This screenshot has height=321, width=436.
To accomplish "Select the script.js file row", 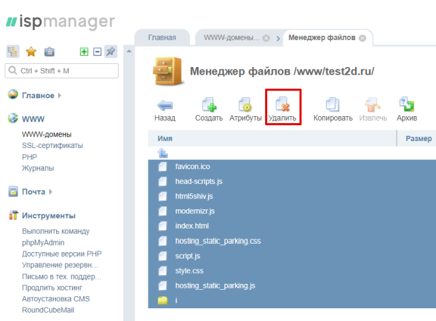I will pos(292,256).
